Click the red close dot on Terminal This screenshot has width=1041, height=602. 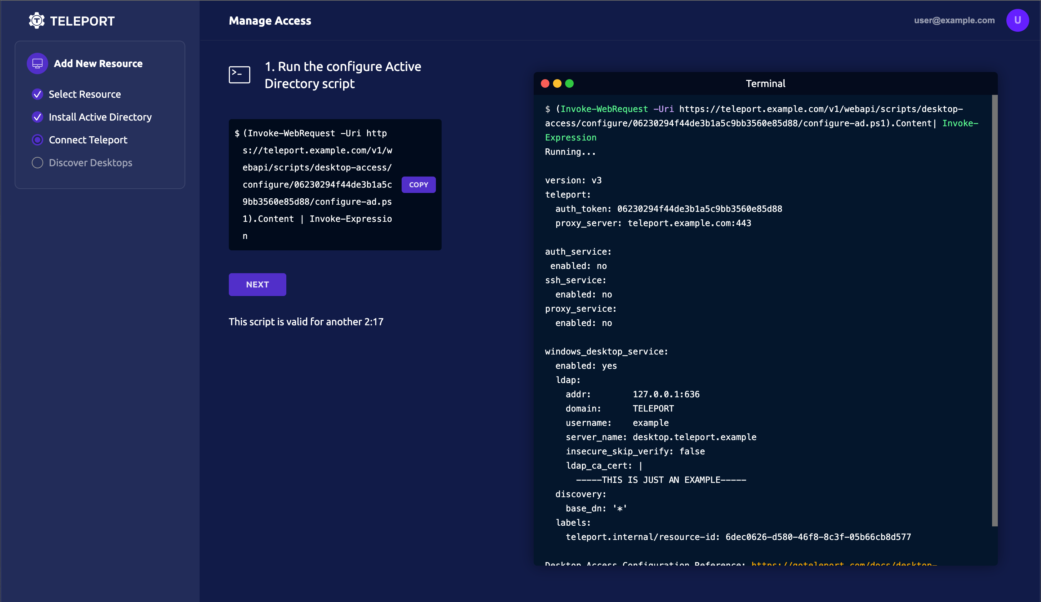(545, 84)
